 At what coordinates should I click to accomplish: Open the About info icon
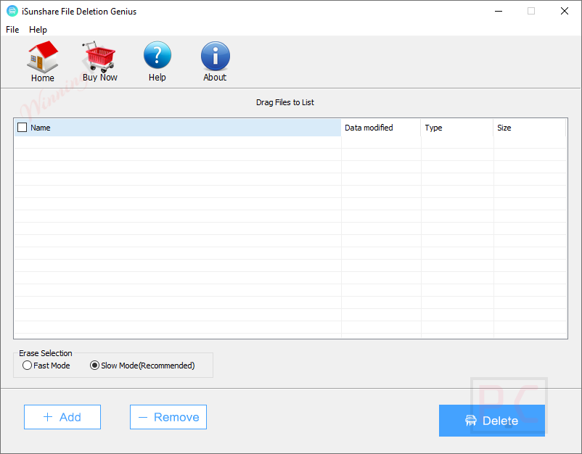point(216,56)
